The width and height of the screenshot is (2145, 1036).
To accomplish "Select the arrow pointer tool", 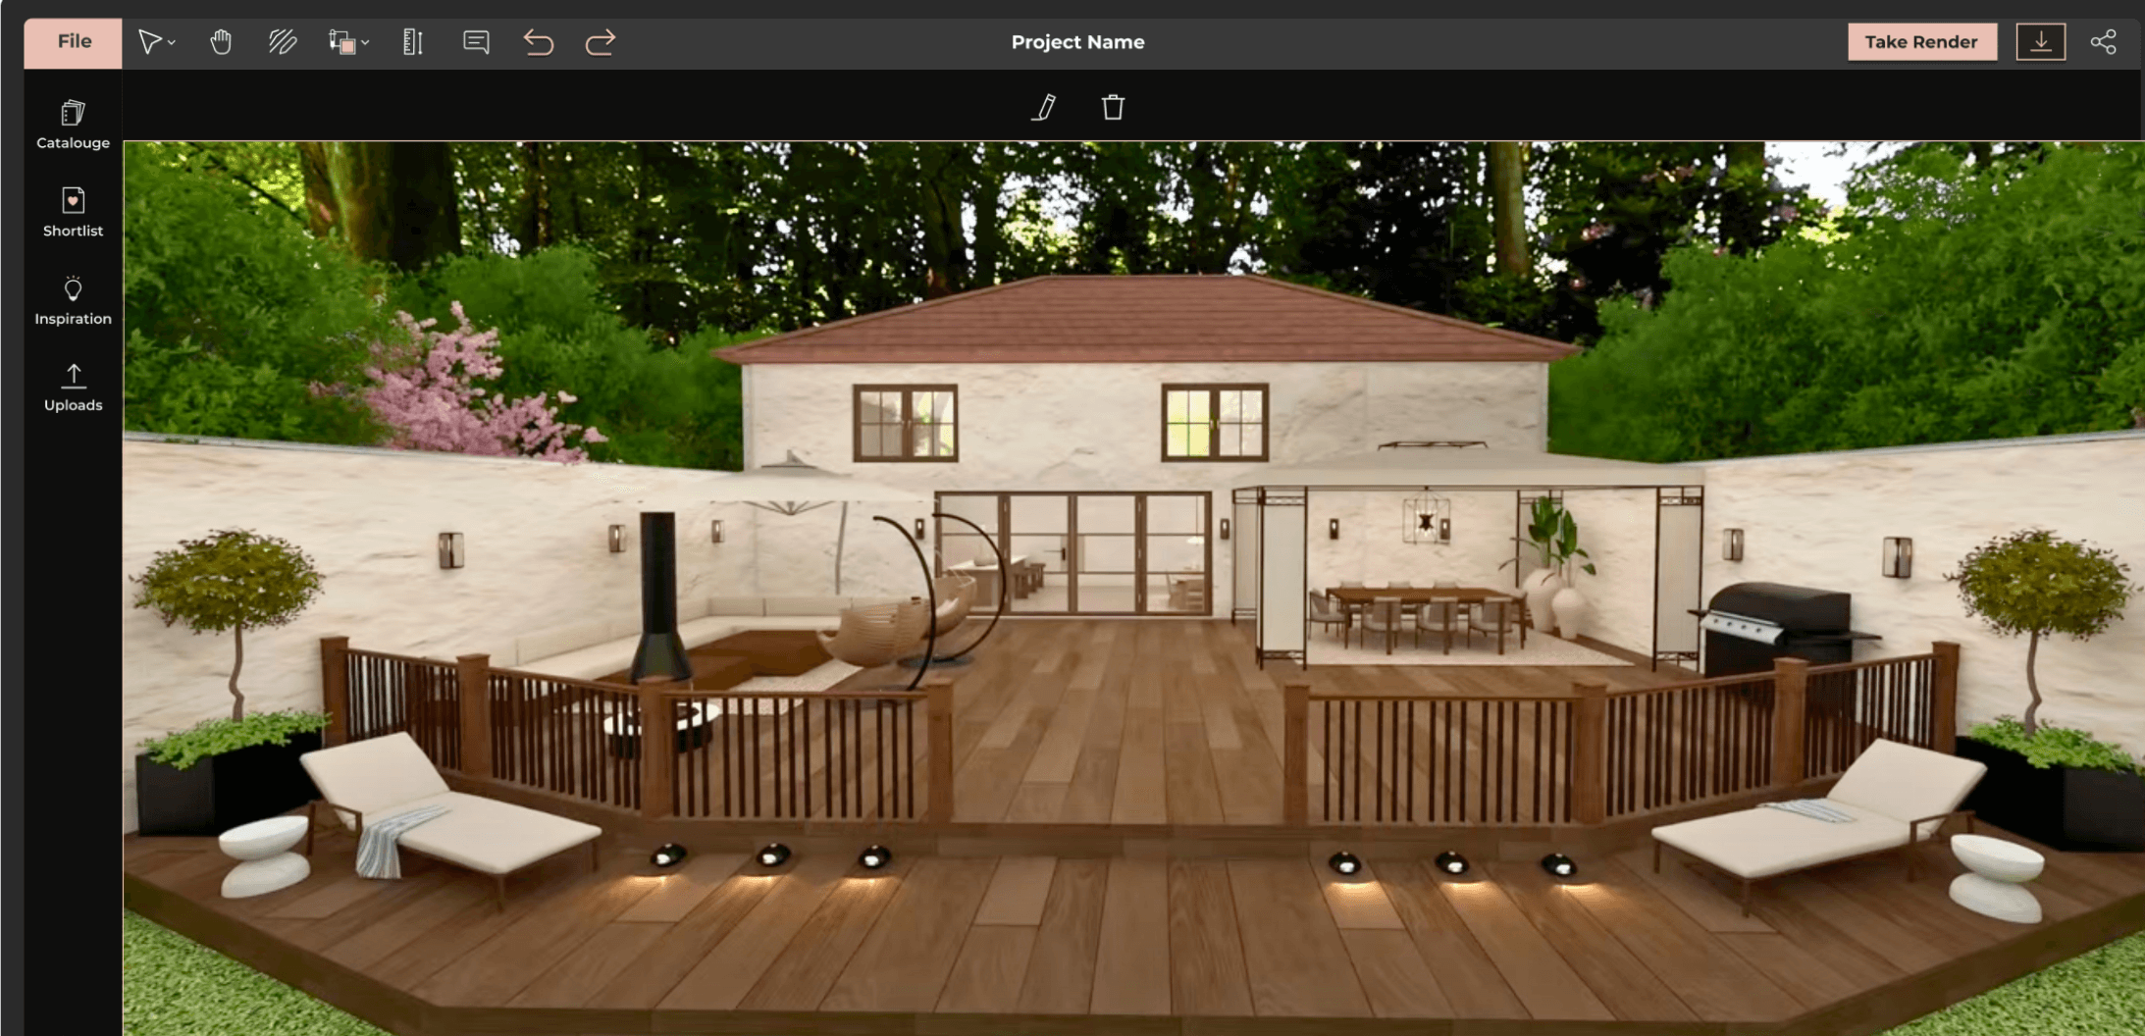I will pos(149,42).
